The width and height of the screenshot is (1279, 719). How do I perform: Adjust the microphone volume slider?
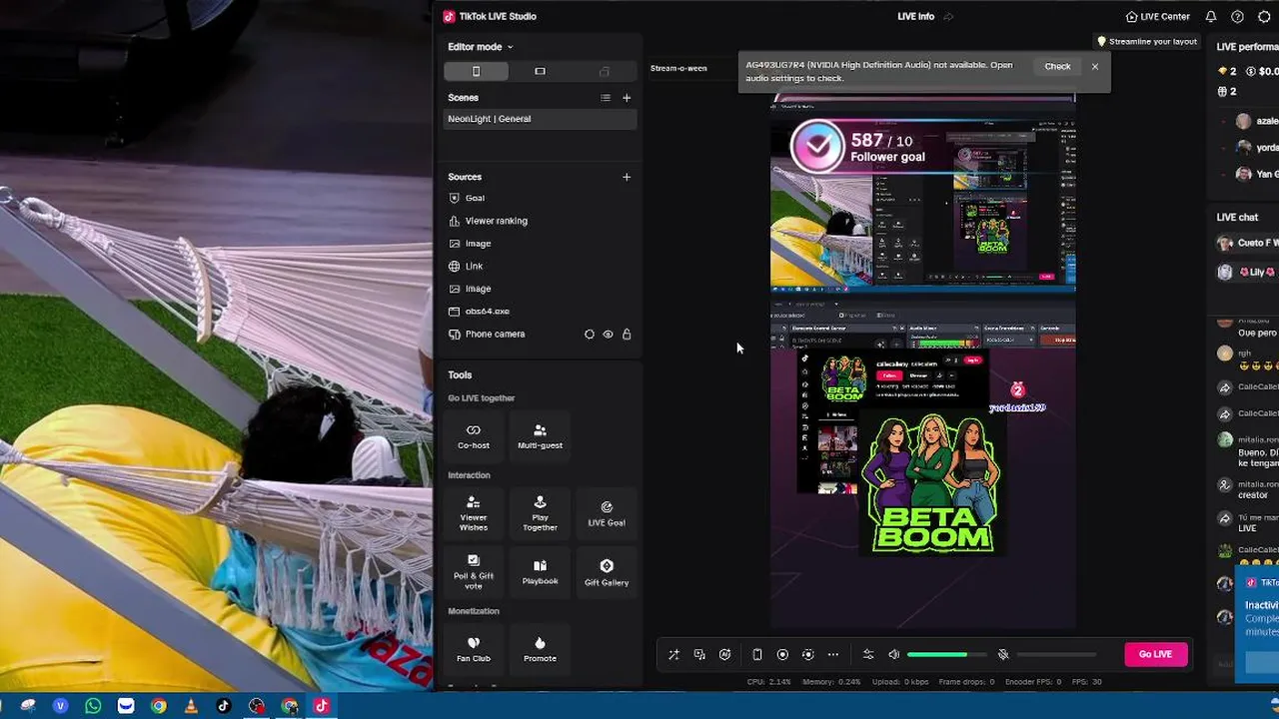pos(1057,655)
